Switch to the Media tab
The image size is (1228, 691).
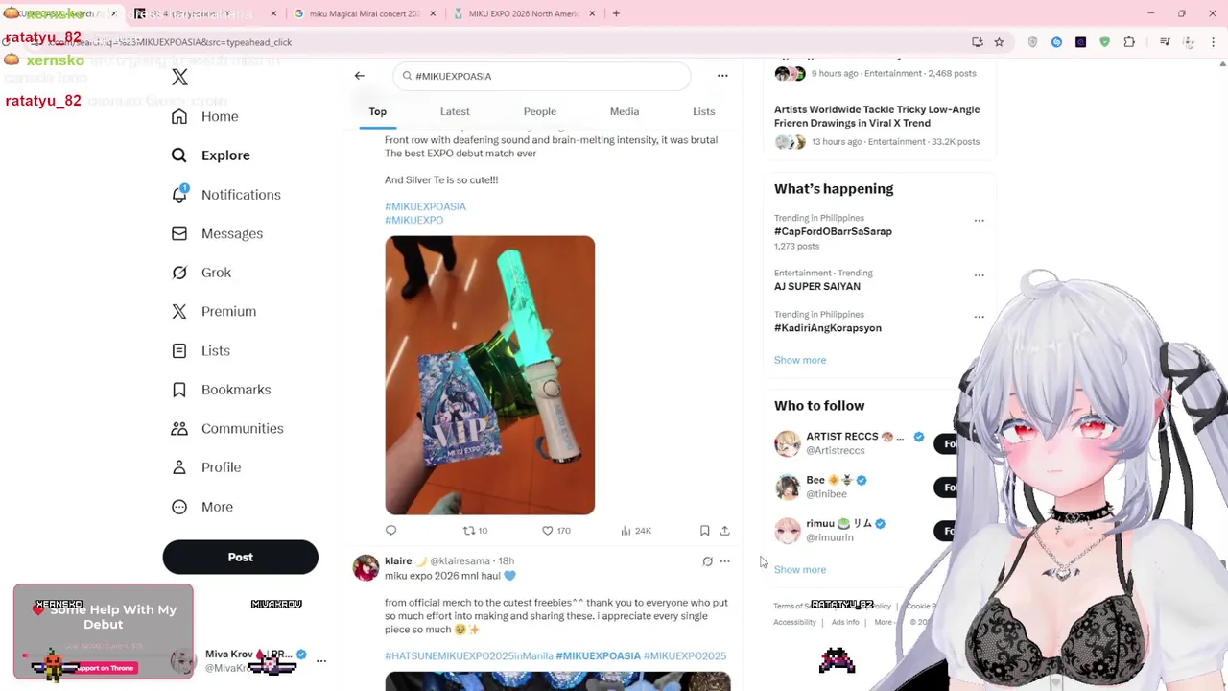point(625,111)
